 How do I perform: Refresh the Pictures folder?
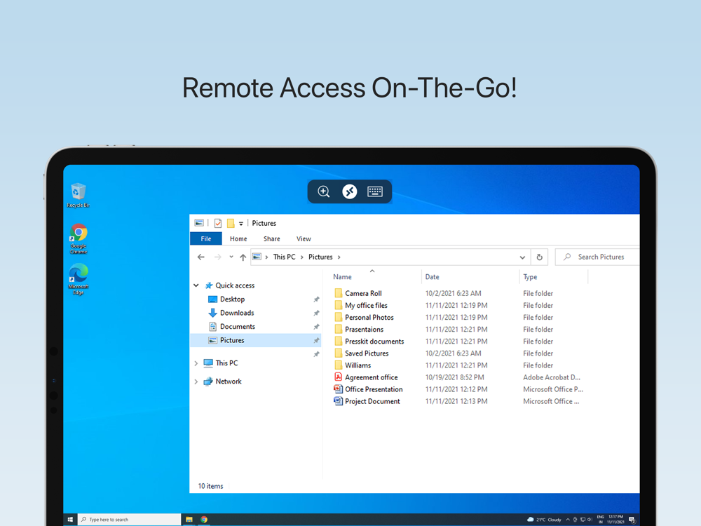coord(540,257)
